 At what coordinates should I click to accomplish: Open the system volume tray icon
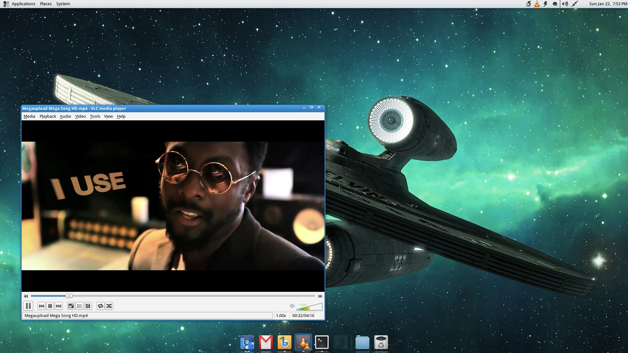coord(565,4)
